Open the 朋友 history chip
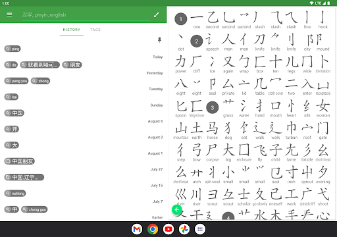Image resolution: width=337 pixels, height=237 pixels. coord(72,65)
